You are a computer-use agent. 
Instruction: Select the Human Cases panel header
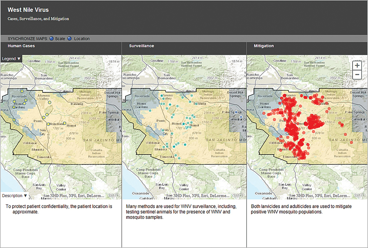pos(21,46)
